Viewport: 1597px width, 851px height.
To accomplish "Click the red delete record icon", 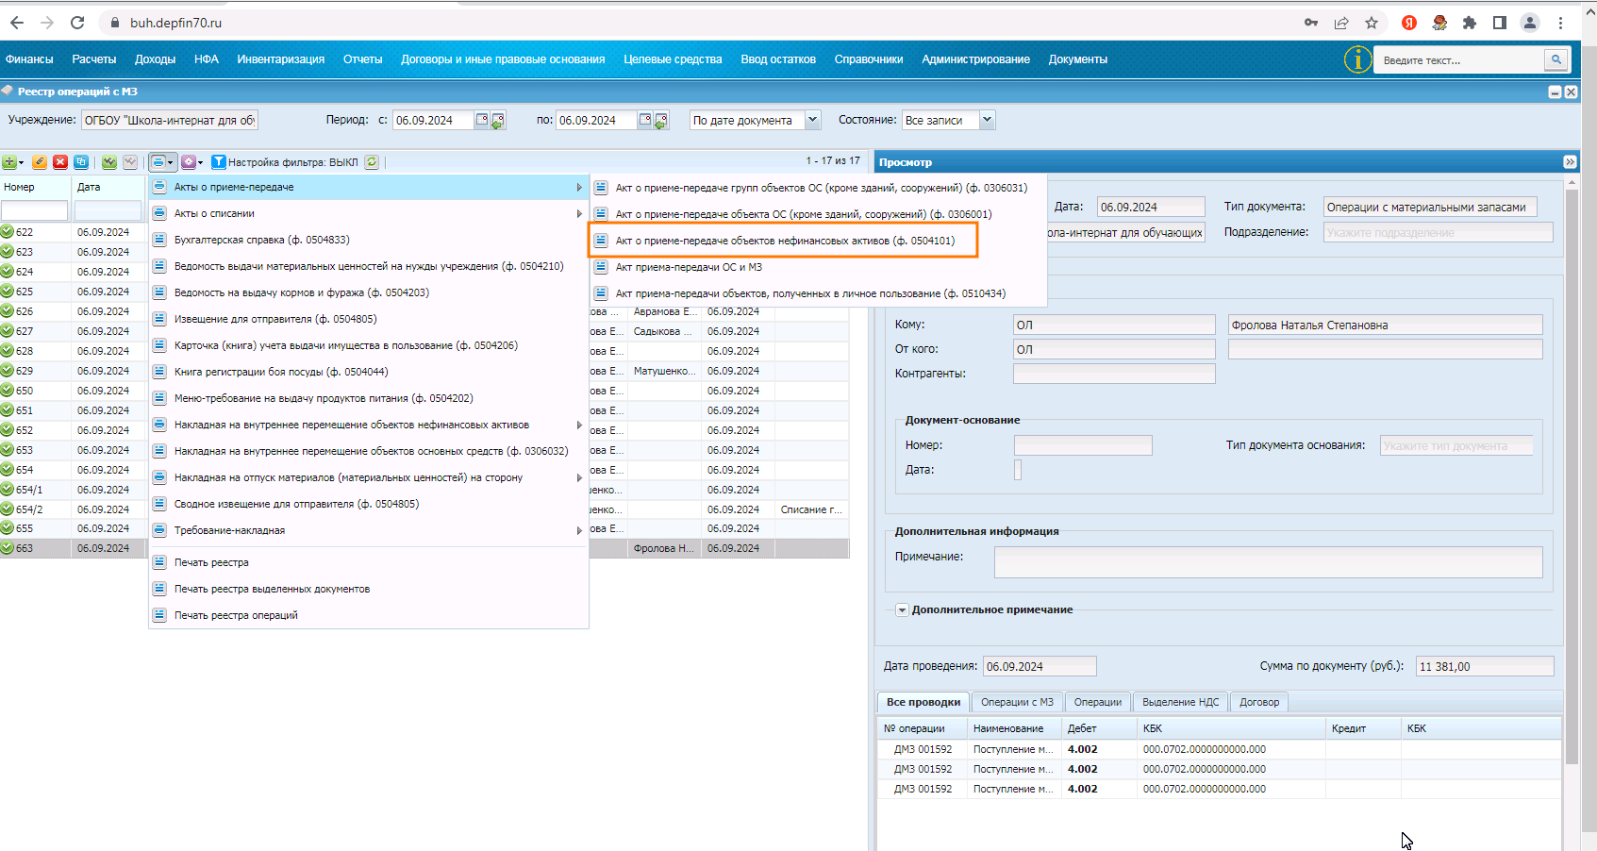I will click(60, 162).
